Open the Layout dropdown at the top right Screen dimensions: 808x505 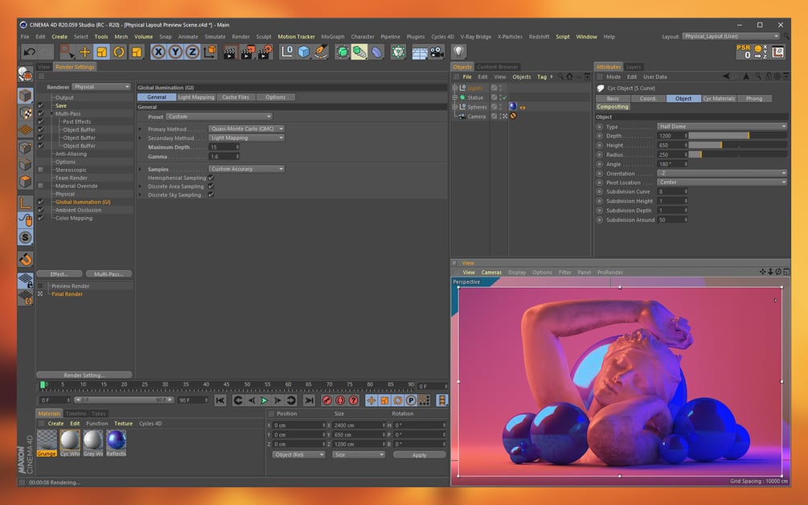(x=731, y=36)
